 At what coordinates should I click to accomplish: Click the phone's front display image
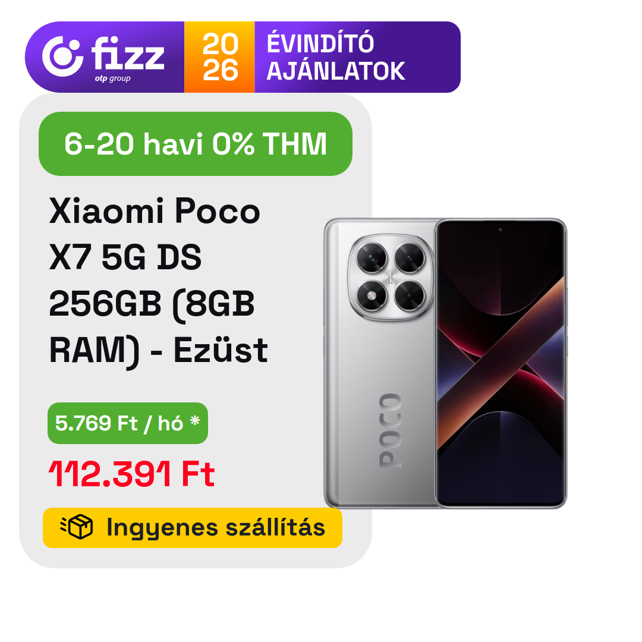[501, 363]
